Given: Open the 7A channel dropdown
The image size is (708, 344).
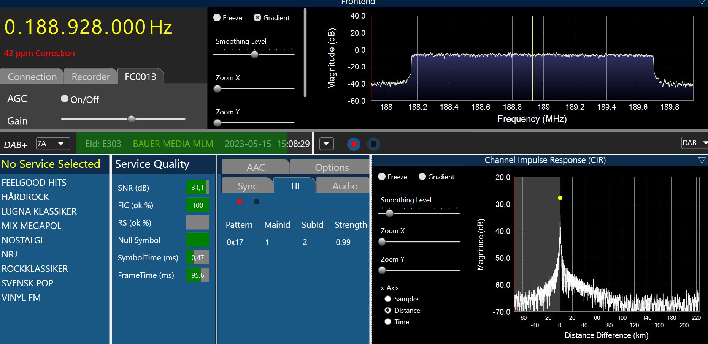Looking at the screenshot, I should [53, 144].
